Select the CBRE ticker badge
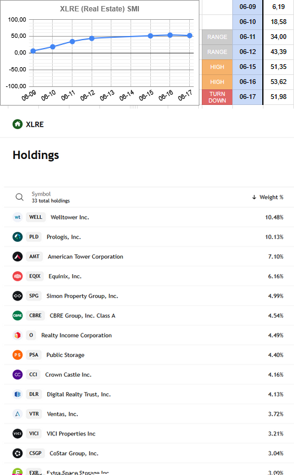294x475 pixels. tap(35, 315)
